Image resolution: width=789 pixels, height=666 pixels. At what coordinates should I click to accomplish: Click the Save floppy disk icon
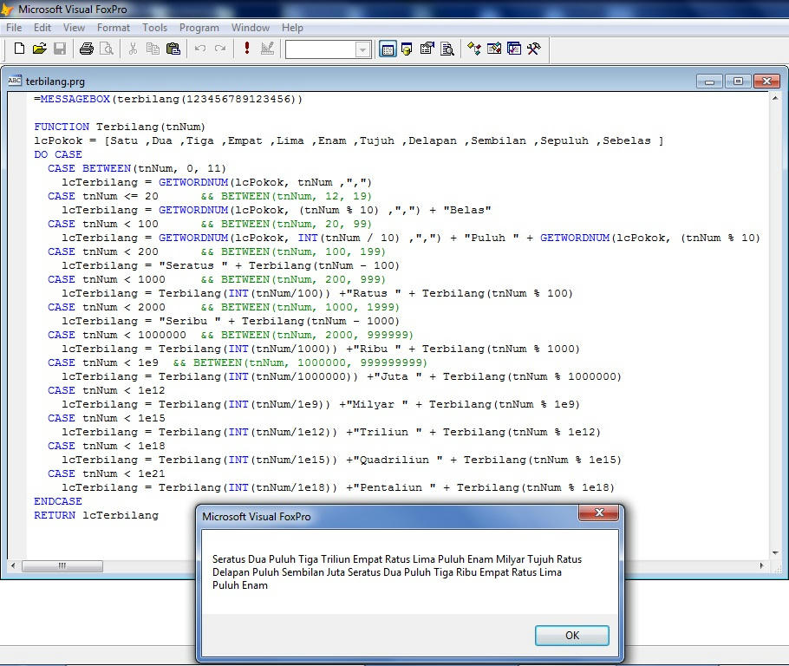pos(60,49)
